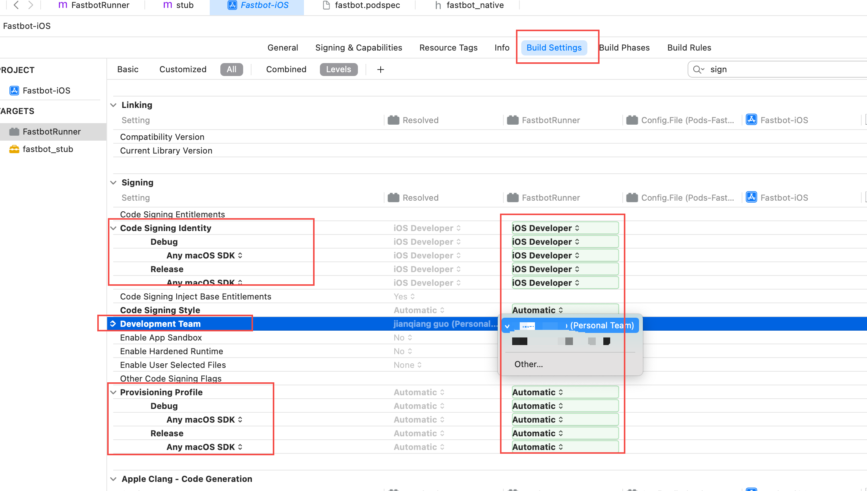Select the FastbotRunner target

pos(53,131)
